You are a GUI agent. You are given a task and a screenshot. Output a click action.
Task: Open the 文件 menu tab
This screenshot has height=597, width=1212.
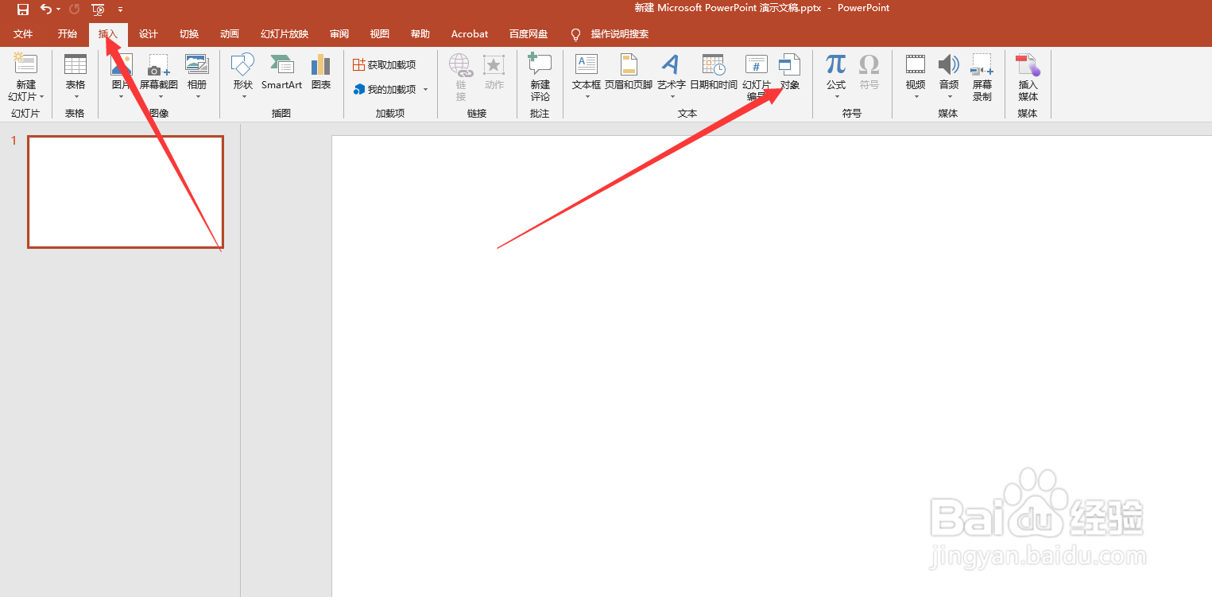23,34
